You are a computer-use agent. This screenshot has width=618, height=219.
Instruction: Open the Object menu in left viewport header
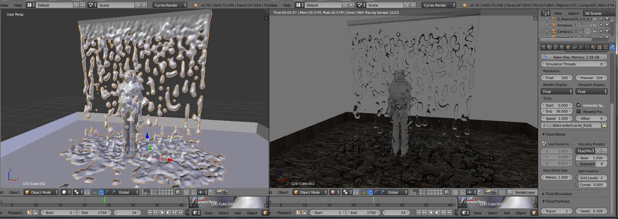click(14, 192)
